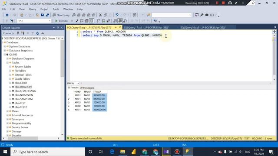Select the Results tab
The image size is (278, 156).
point(73,88)
